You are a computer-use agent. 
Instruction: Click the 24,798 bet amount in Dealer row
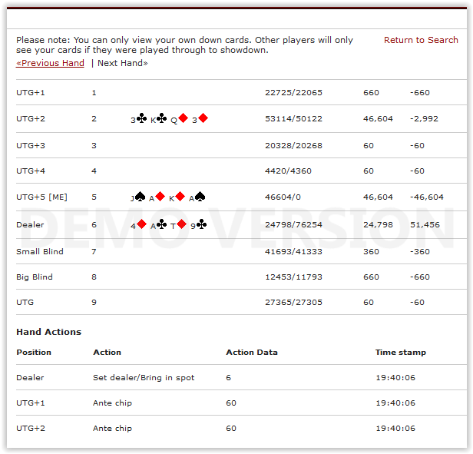(378, 225)
